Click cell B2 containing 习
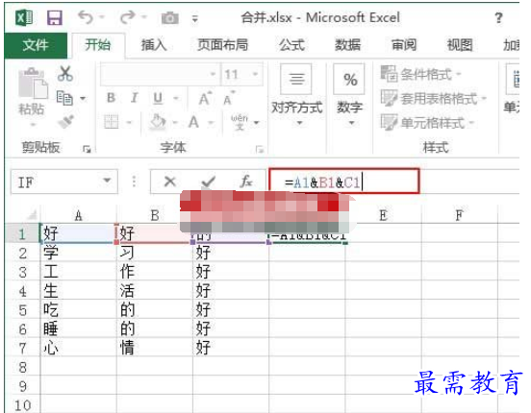Screen dimensions: 531x413 tap(155, 253)
